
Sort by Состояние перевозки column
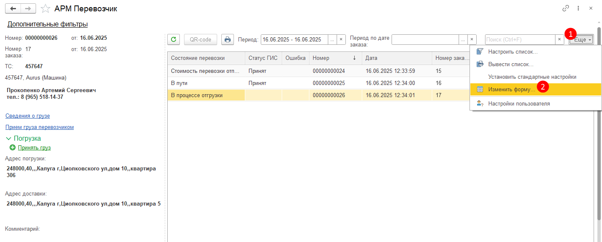point(206,58)
